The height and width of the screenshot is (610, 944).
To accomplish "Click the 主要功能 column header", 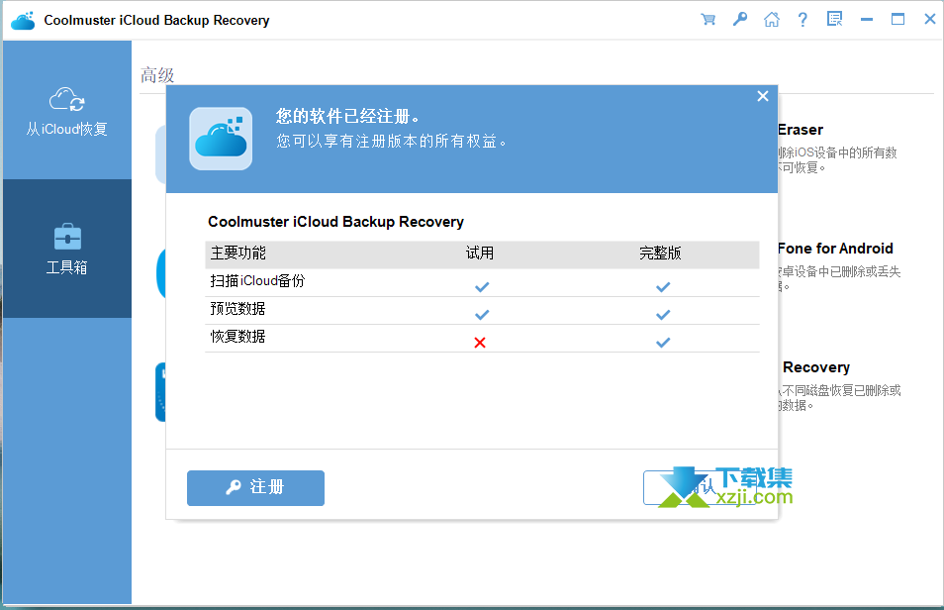I will 238,254.
